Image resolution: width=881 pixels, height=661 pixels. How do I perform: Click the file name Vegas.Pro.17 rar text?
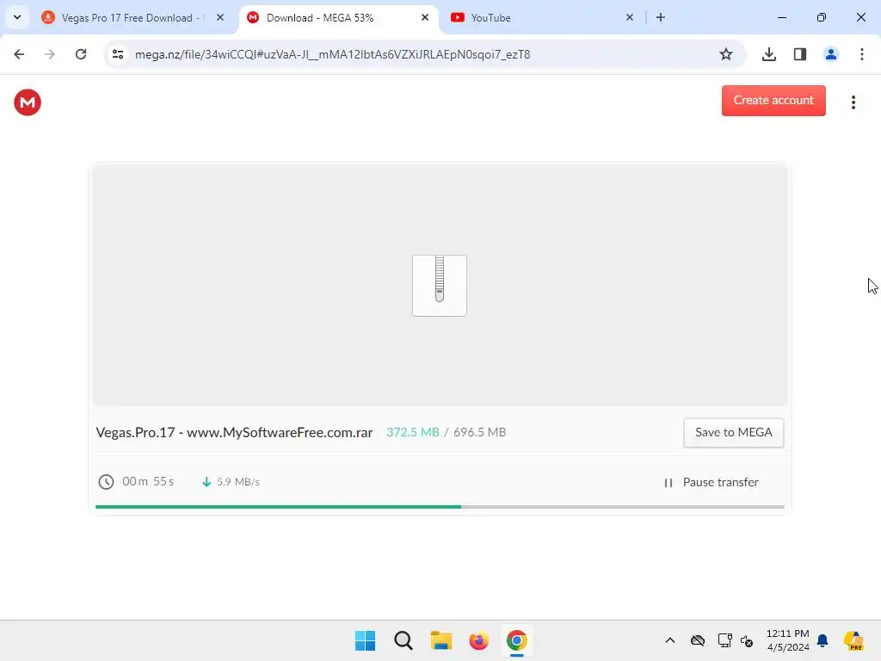coord(234,432)
